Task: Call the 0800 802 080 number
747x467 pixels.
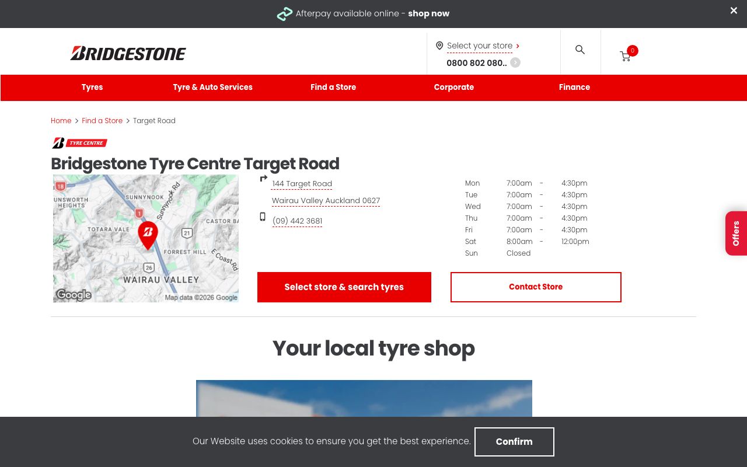Action: pos(476,63)
